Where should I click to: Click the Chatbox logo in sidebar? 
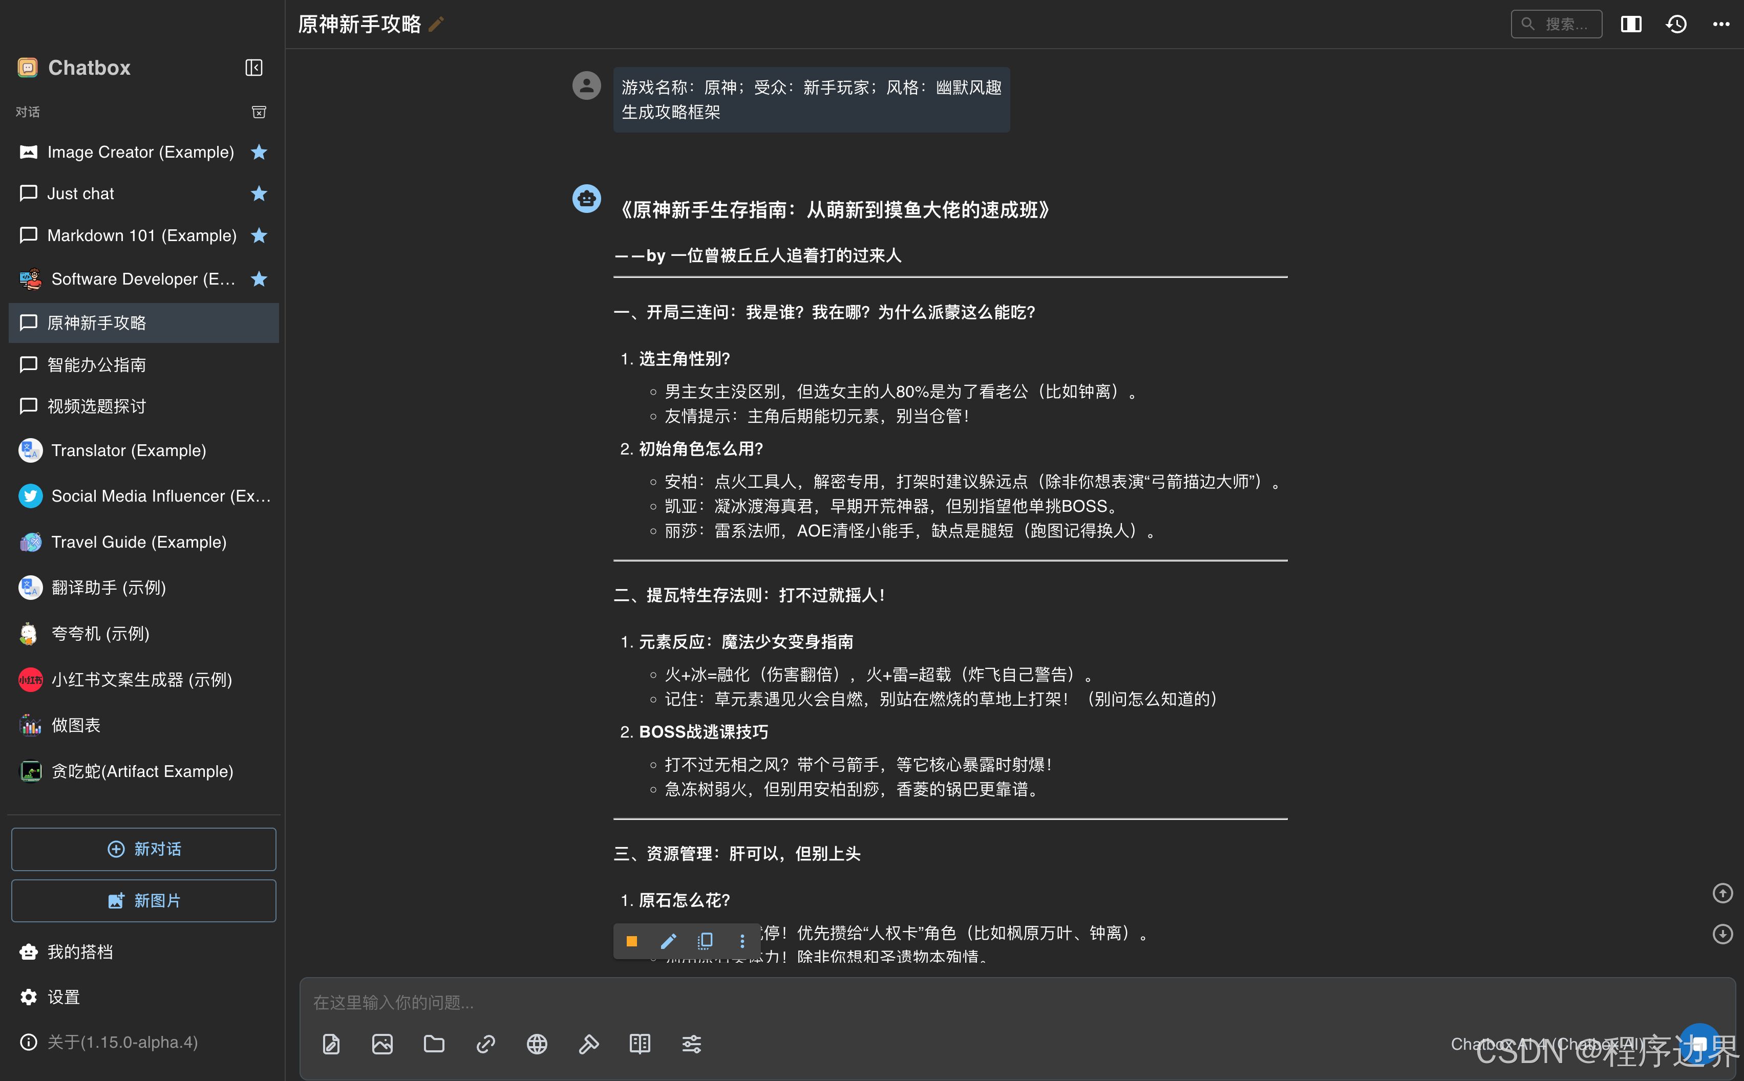point(28,68)
